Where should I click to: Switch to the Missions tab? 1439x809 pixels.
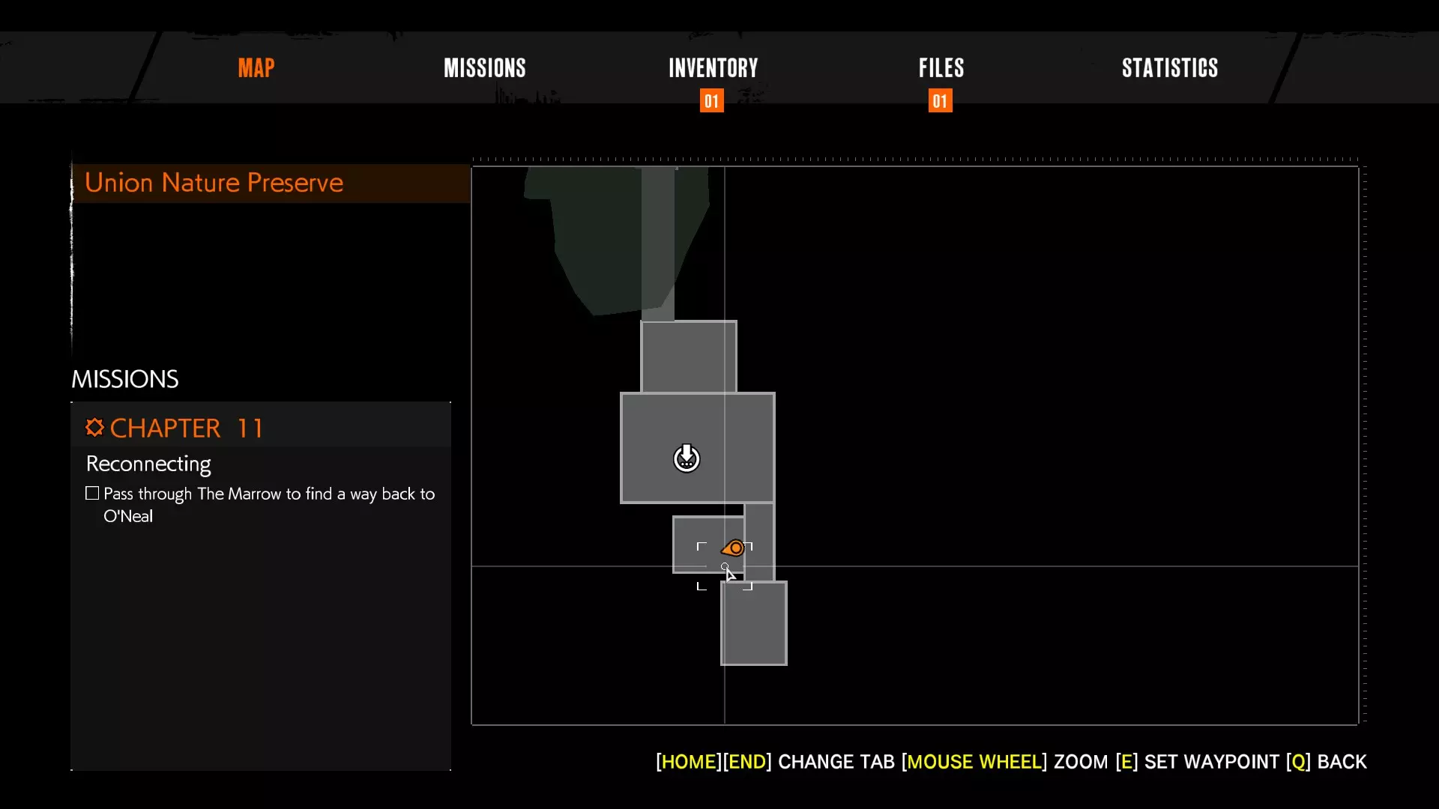pyautogui.click(x=485, y=68)
